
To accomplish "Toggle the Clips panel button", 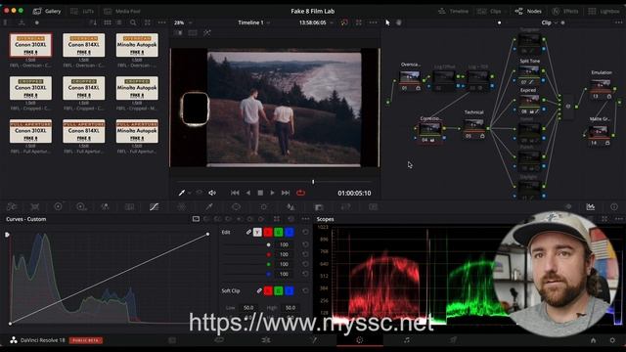I will [x=489, y=11].
